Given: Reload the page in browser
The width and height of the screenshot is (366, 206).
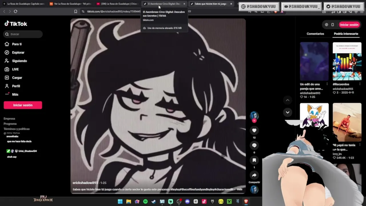Looking at the screenshot, I should 15,11.
